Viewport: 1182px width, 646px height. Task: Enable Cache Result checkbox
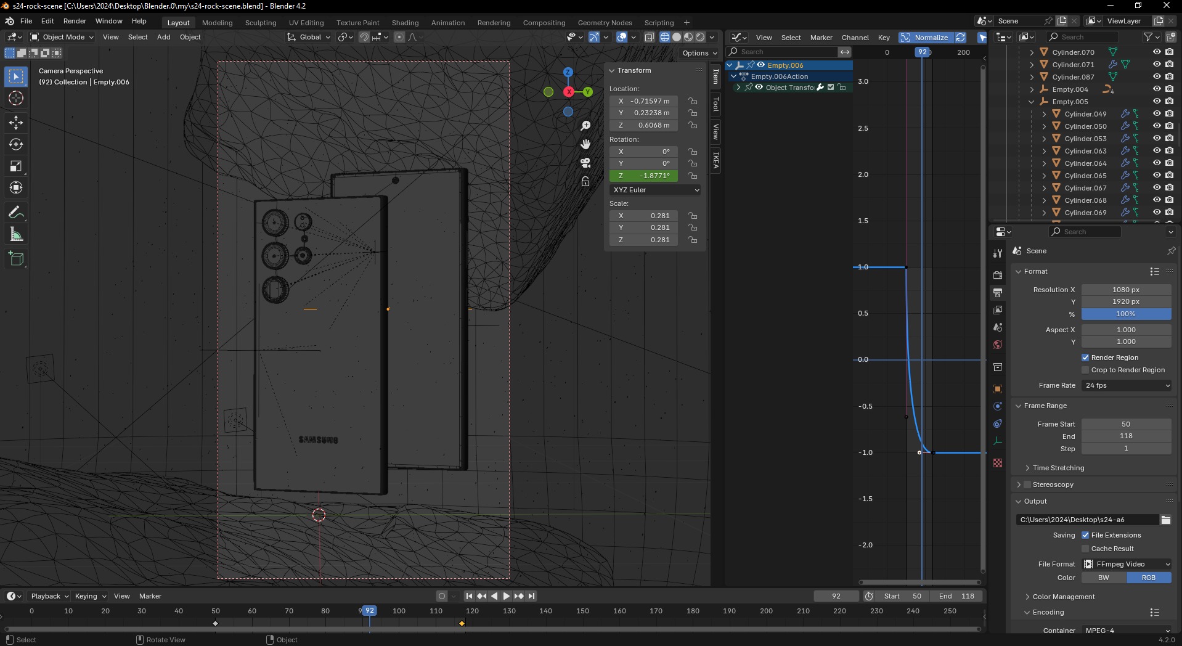point(1085,549)
